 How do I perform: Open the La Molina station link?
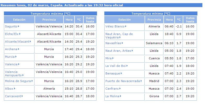112,96
